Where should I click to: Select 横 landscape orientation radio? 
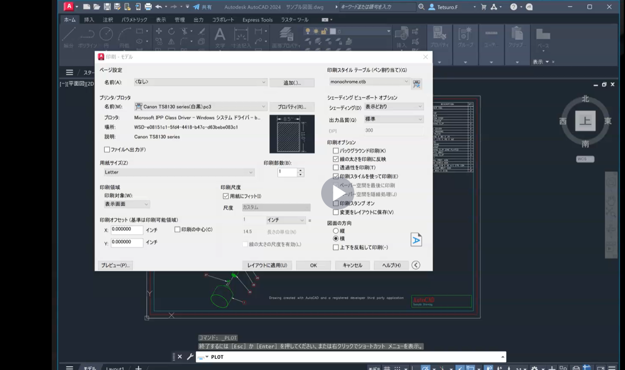click(x=336, y=238)
